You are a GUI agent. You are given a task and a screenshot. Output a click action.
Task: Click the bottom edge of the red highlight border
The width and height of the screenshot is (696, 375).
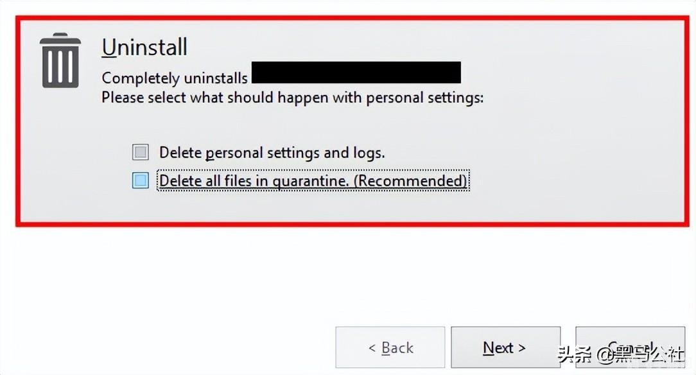click(347, 224)
